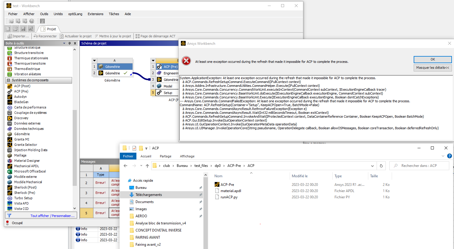Click Masquer les détails button

click(x=433, y=68)
